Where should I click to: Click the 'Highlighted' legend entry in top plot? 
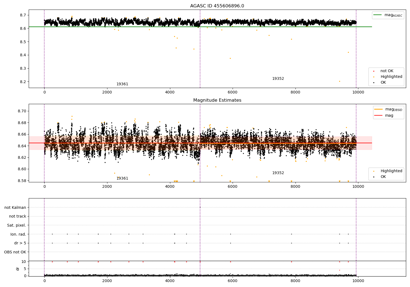[391, 77]
